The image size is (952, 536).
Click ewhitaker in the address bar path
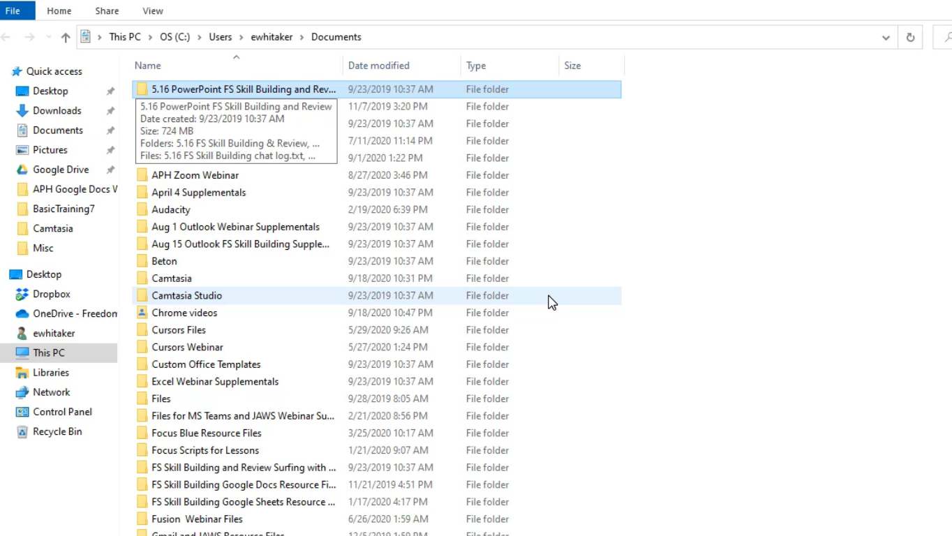pyautogui.click(x=272, y=37)
